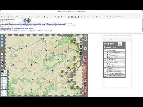The image size is (143, 107).
Task: Select the Start turn heading text
Action: point(109,44)
